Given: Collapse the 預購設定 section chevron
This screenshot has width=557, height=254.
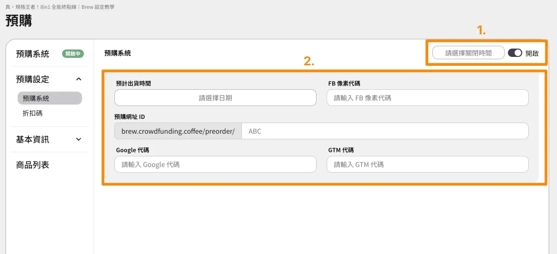Looking at the screenshot, I should tap(79, 79).
